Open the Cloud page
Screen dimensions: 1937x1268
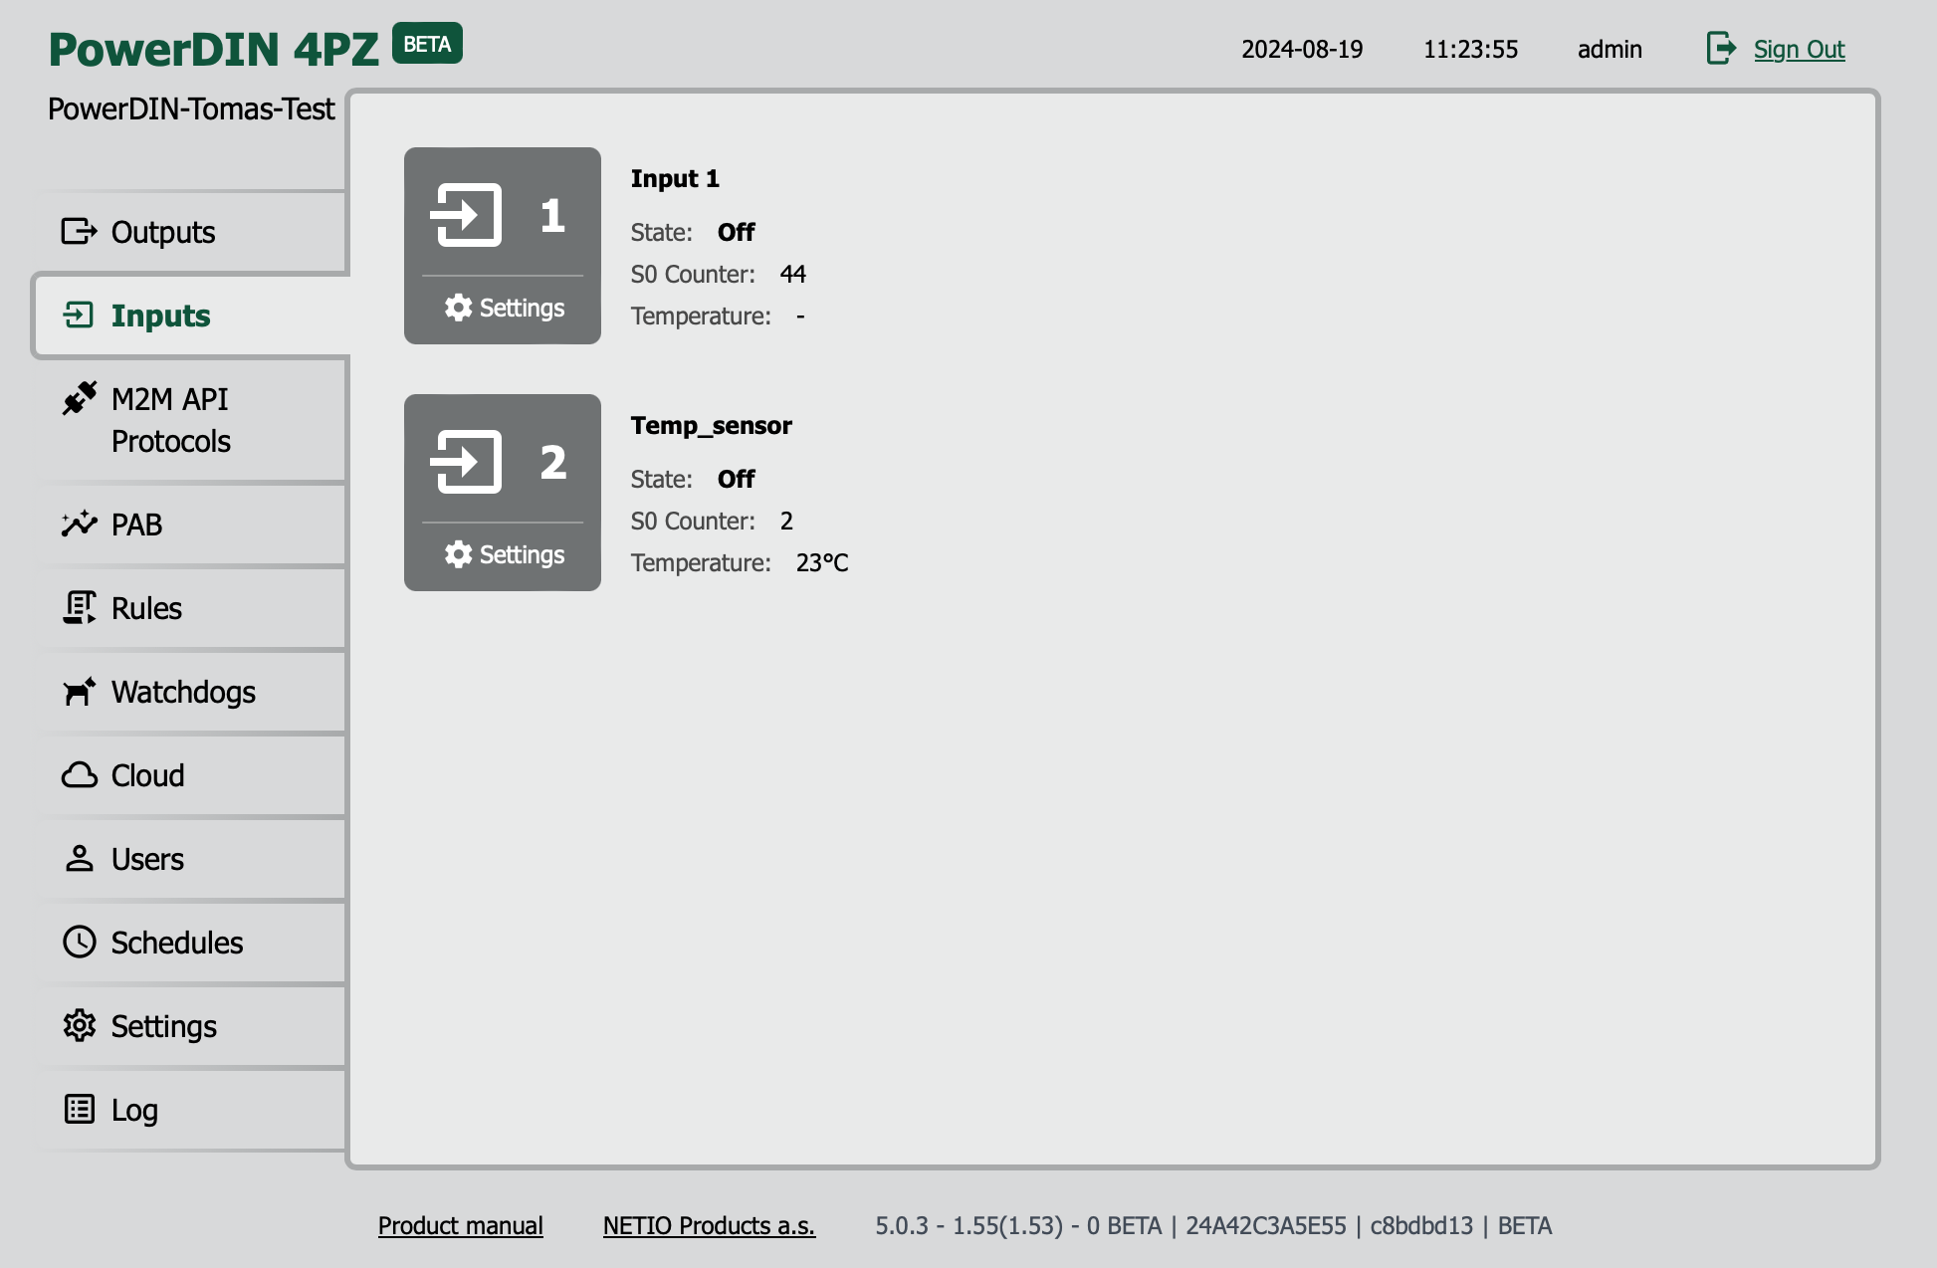(189, 774)
